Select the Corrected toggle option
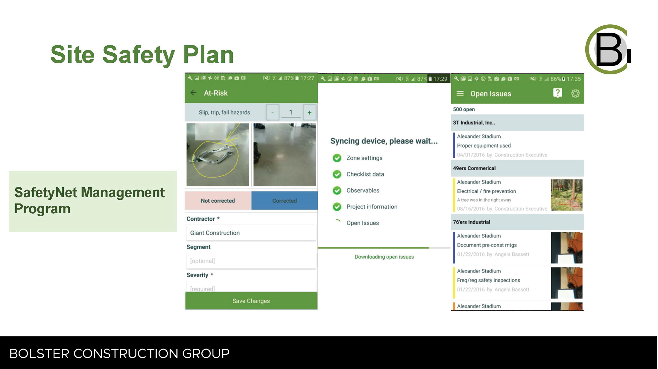The width and height of the screenshot is (658, 369). pyautogui.click(x=284, y=200)
